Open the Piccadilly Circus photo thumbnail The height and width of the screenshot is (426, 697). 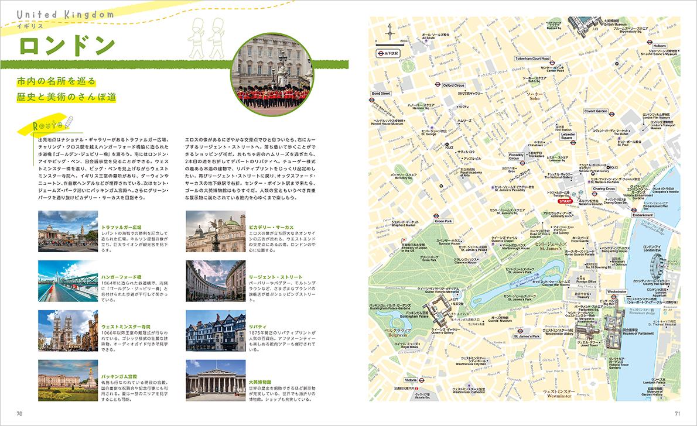[x=215, y=231]
